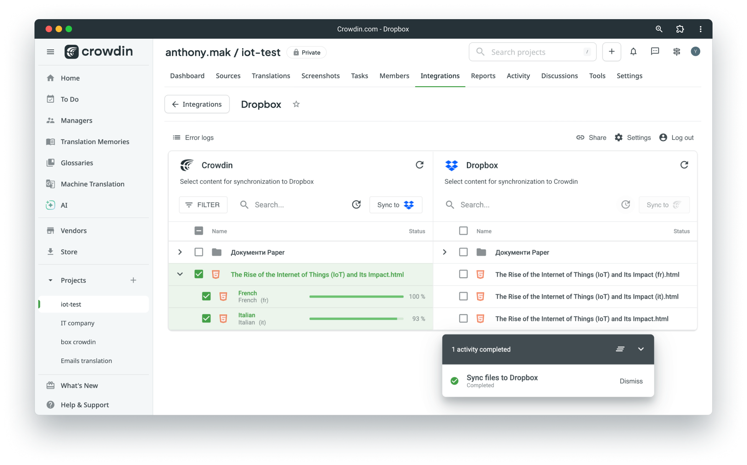Open the activities sync icon in header
This screenshot has width=747, height=465.
coord(677,52)
